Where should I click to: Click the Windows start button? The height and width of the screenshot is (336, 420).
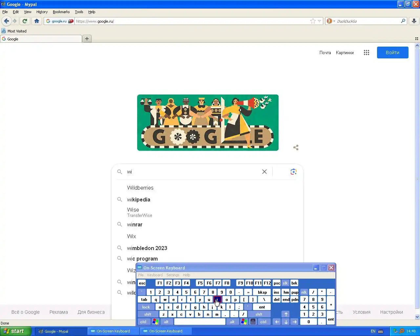tap(16, 331)
